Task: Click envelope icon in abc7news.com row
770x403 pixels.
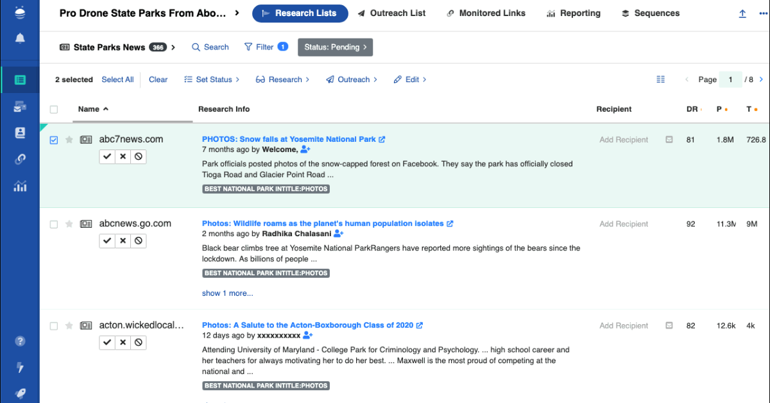Action: click(669, 139)
